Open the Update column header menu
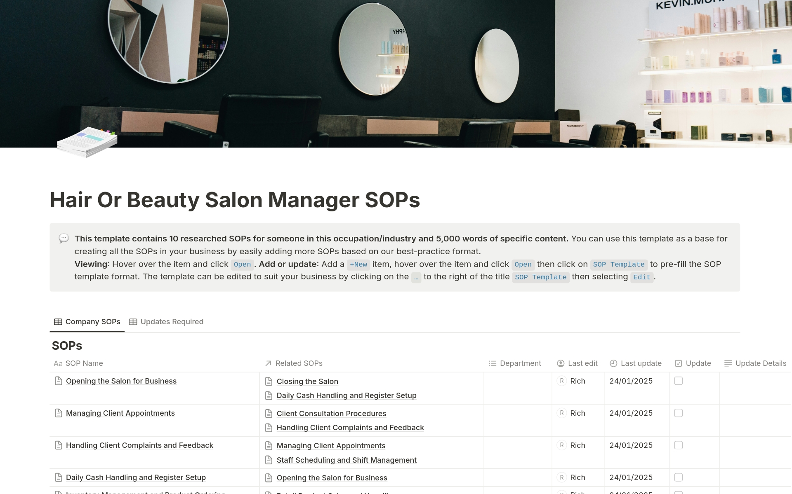Image resolution: width=792 pixels, height=494 pixels. pos(698,363)
